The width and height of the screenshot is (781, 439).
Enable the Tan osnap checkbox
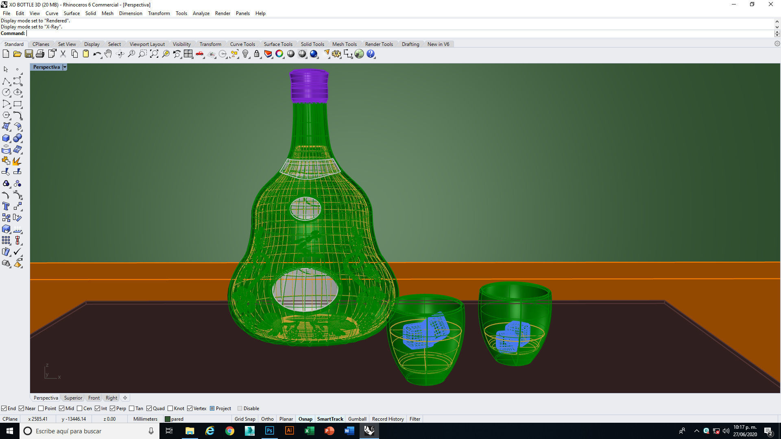tap(132, 409)
